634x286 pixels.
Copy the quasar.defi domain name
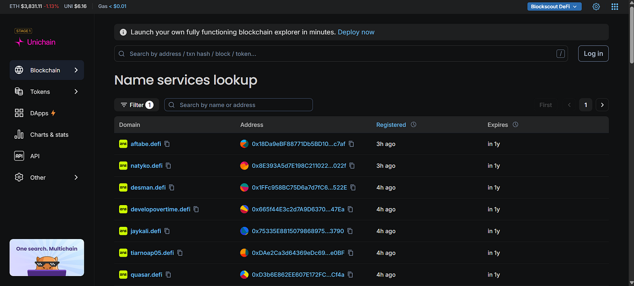point(168,274)
